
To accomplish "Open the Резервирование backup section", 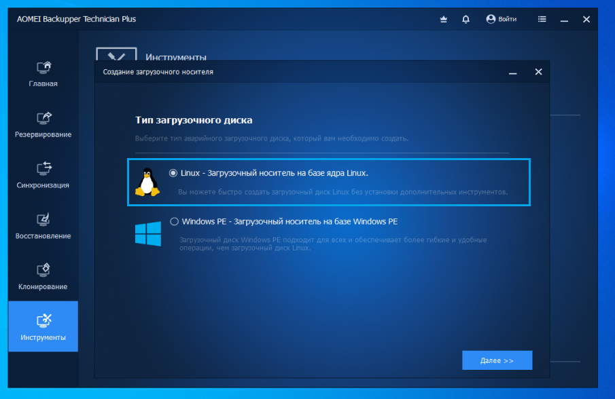I will tap(43, 125).
